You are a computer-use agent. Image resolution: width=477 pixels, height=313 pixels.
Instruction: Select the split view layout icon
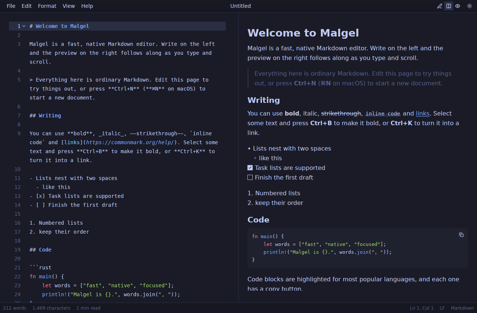point(449,6)
